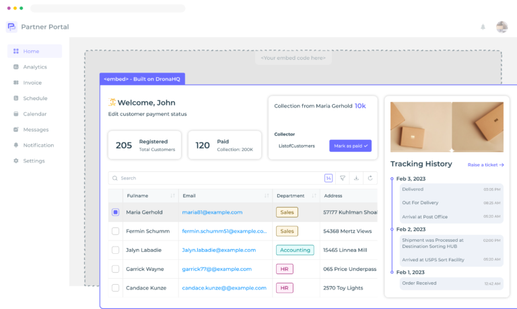Click the Home grid icon in sidebar
517x309 pixels.
tap(16, 51)
